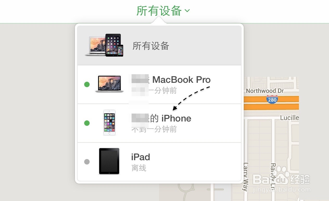Click the MacBook Pro laptop icon
The height and width of the screenshot is (201, 329).
109,84
